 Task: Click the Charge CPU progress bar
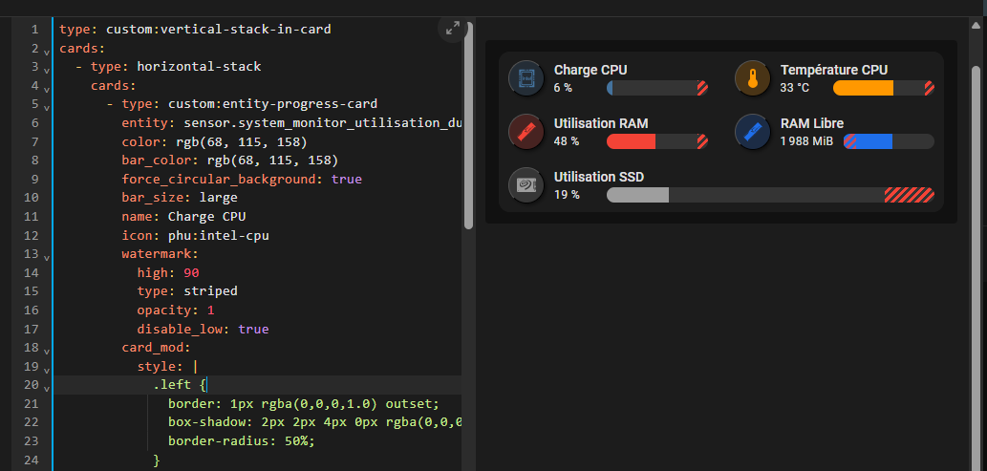point(657,88)
